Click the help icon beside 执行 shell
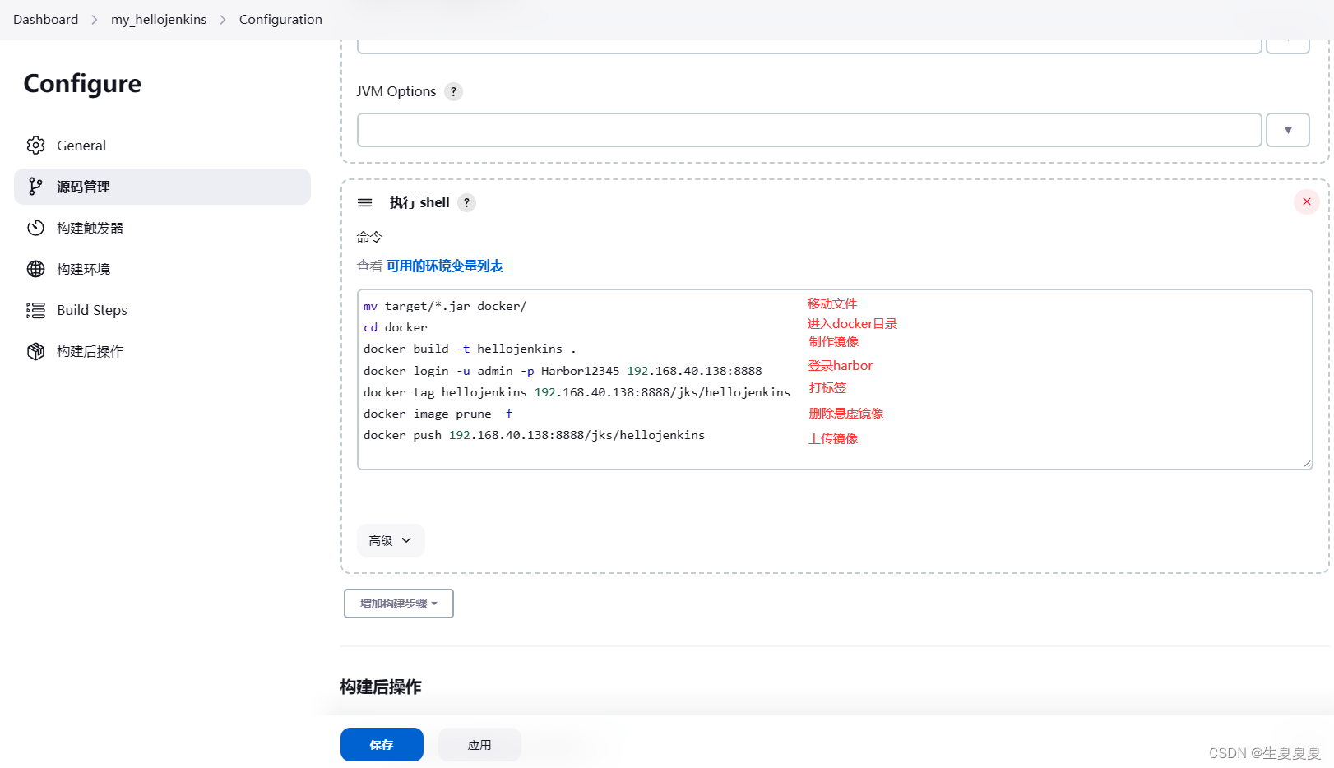 466,202
